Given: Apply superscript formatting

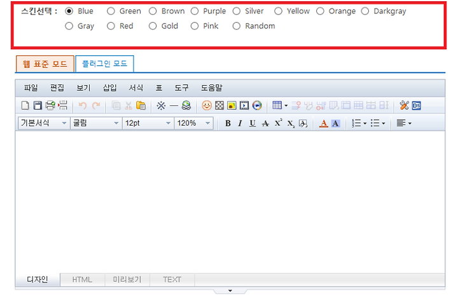Looking at the screenshot, I should click(x=278, y=123).
